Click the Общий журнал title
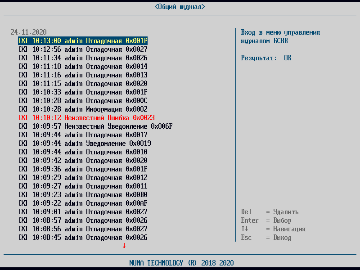Viewport: 360px width, 270px height. click(180, 7)
